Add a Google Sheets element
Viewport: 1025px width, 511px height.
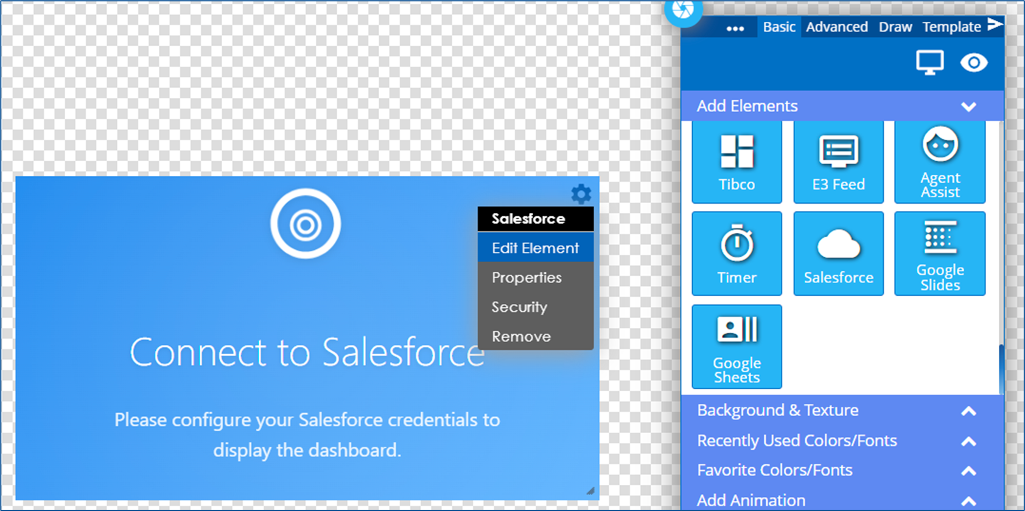pos(736,347)
